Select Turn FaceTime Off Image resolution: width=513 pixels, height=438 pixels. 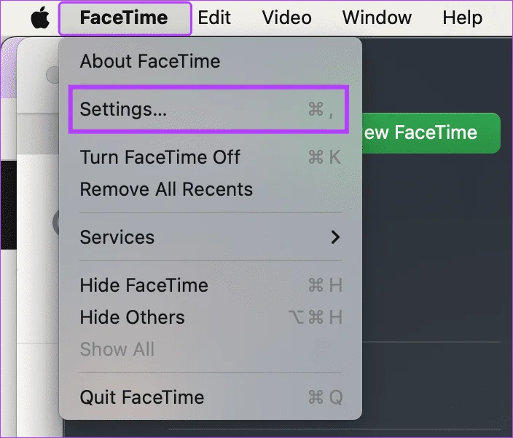point(210,157)
